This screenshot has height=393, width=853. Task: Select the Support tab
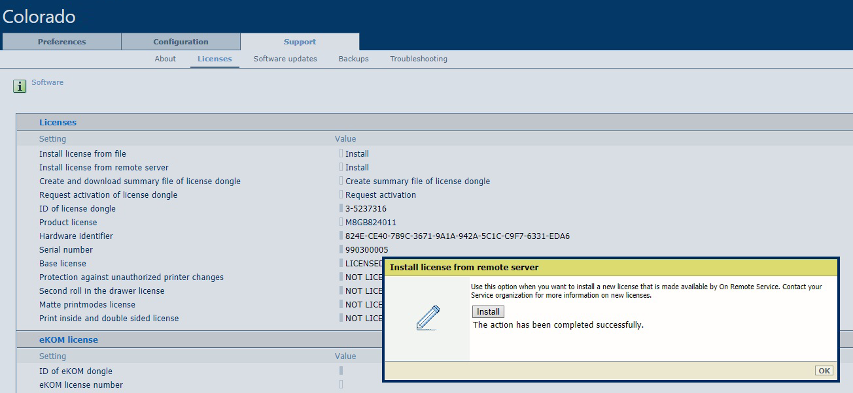click(x=300, y=42)
